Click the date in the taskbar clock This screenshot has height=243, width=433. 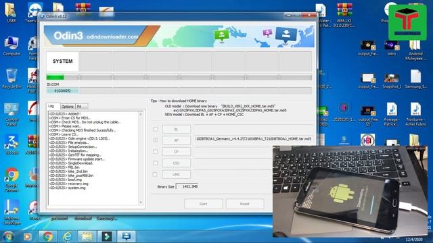coord(413,240)
